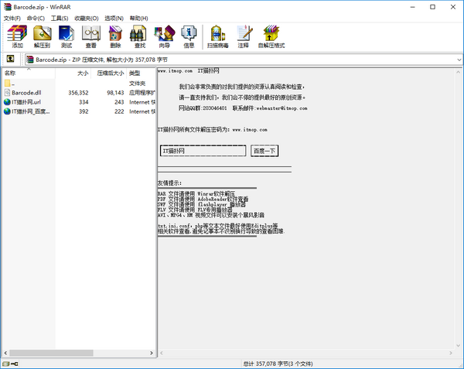Click the WinRAR title bar app icon
The image size is (464, 369).
(x=8, y=7)
